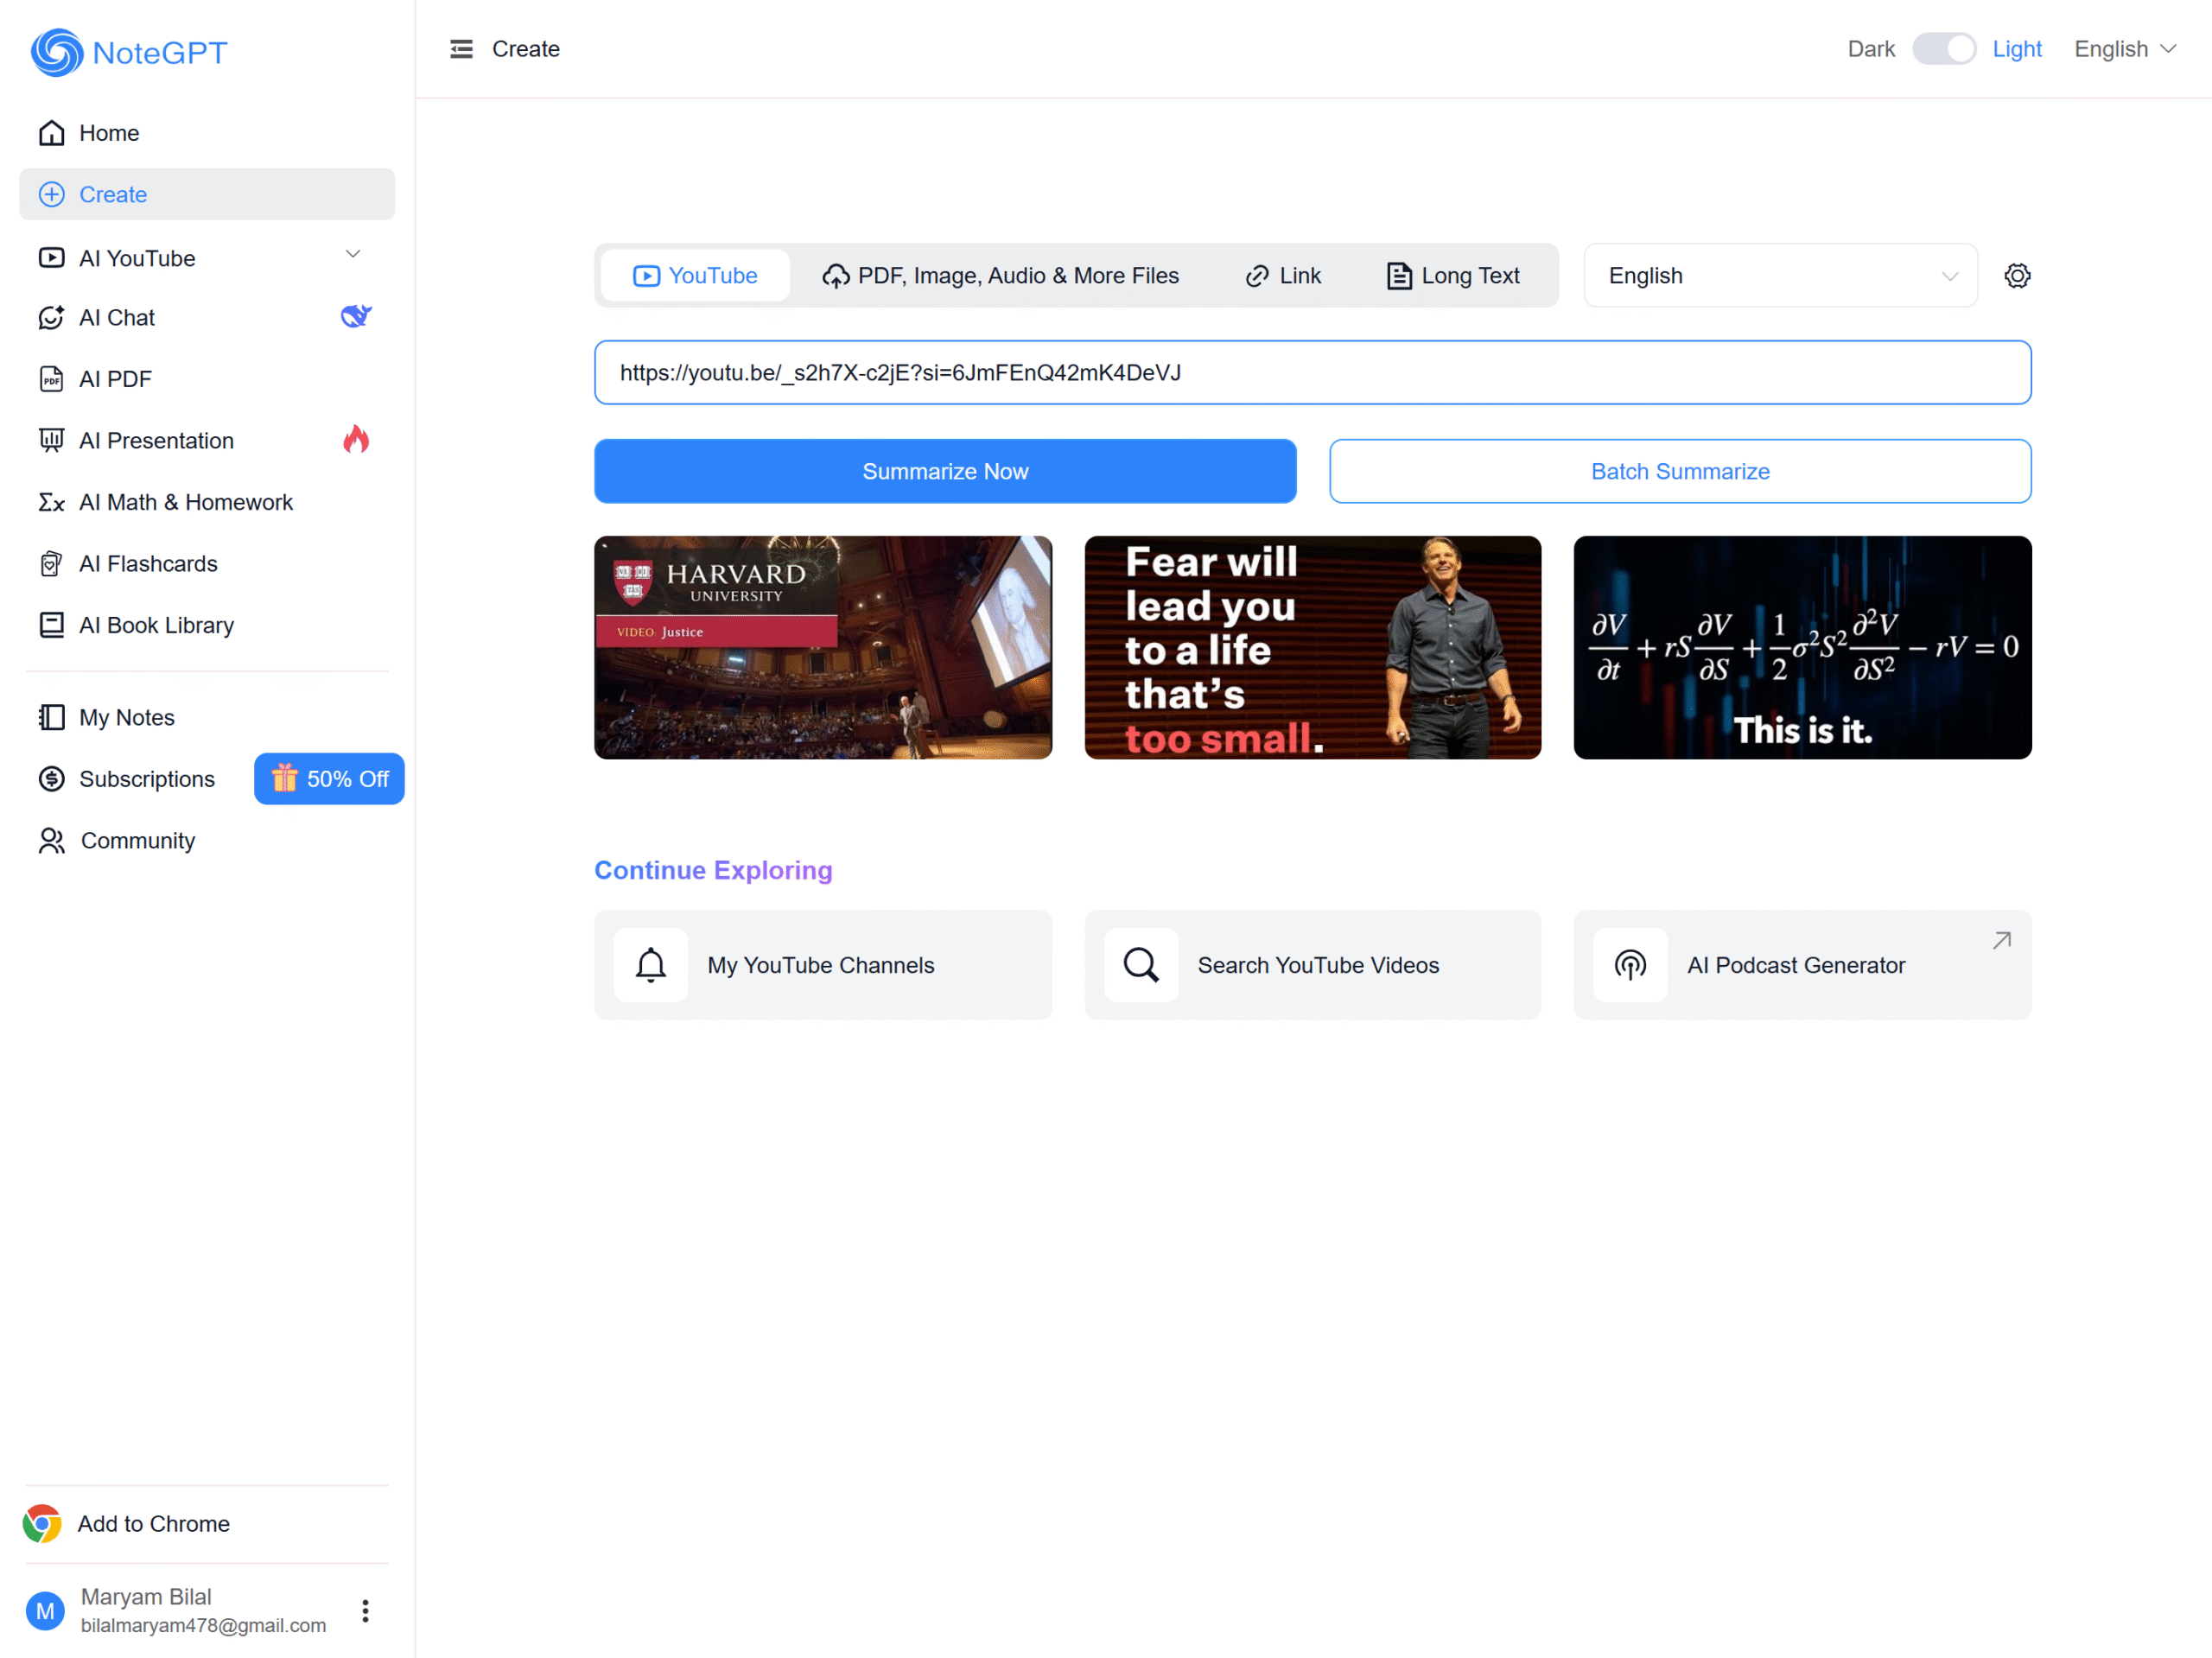Open the settings gear next to language selector
This screenshot has height=1658, width=2212.
2017,275
